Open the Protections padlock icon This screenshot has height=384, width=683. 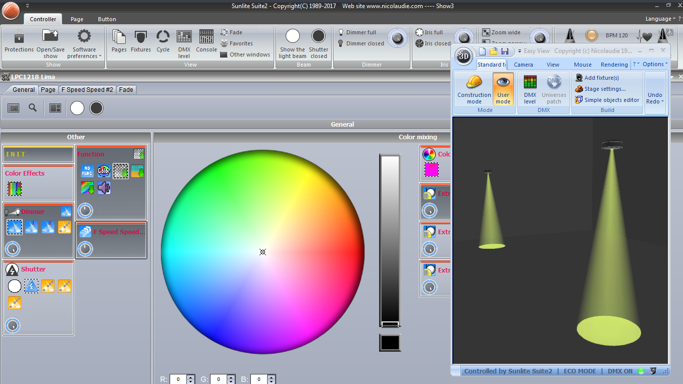(19, 41)
